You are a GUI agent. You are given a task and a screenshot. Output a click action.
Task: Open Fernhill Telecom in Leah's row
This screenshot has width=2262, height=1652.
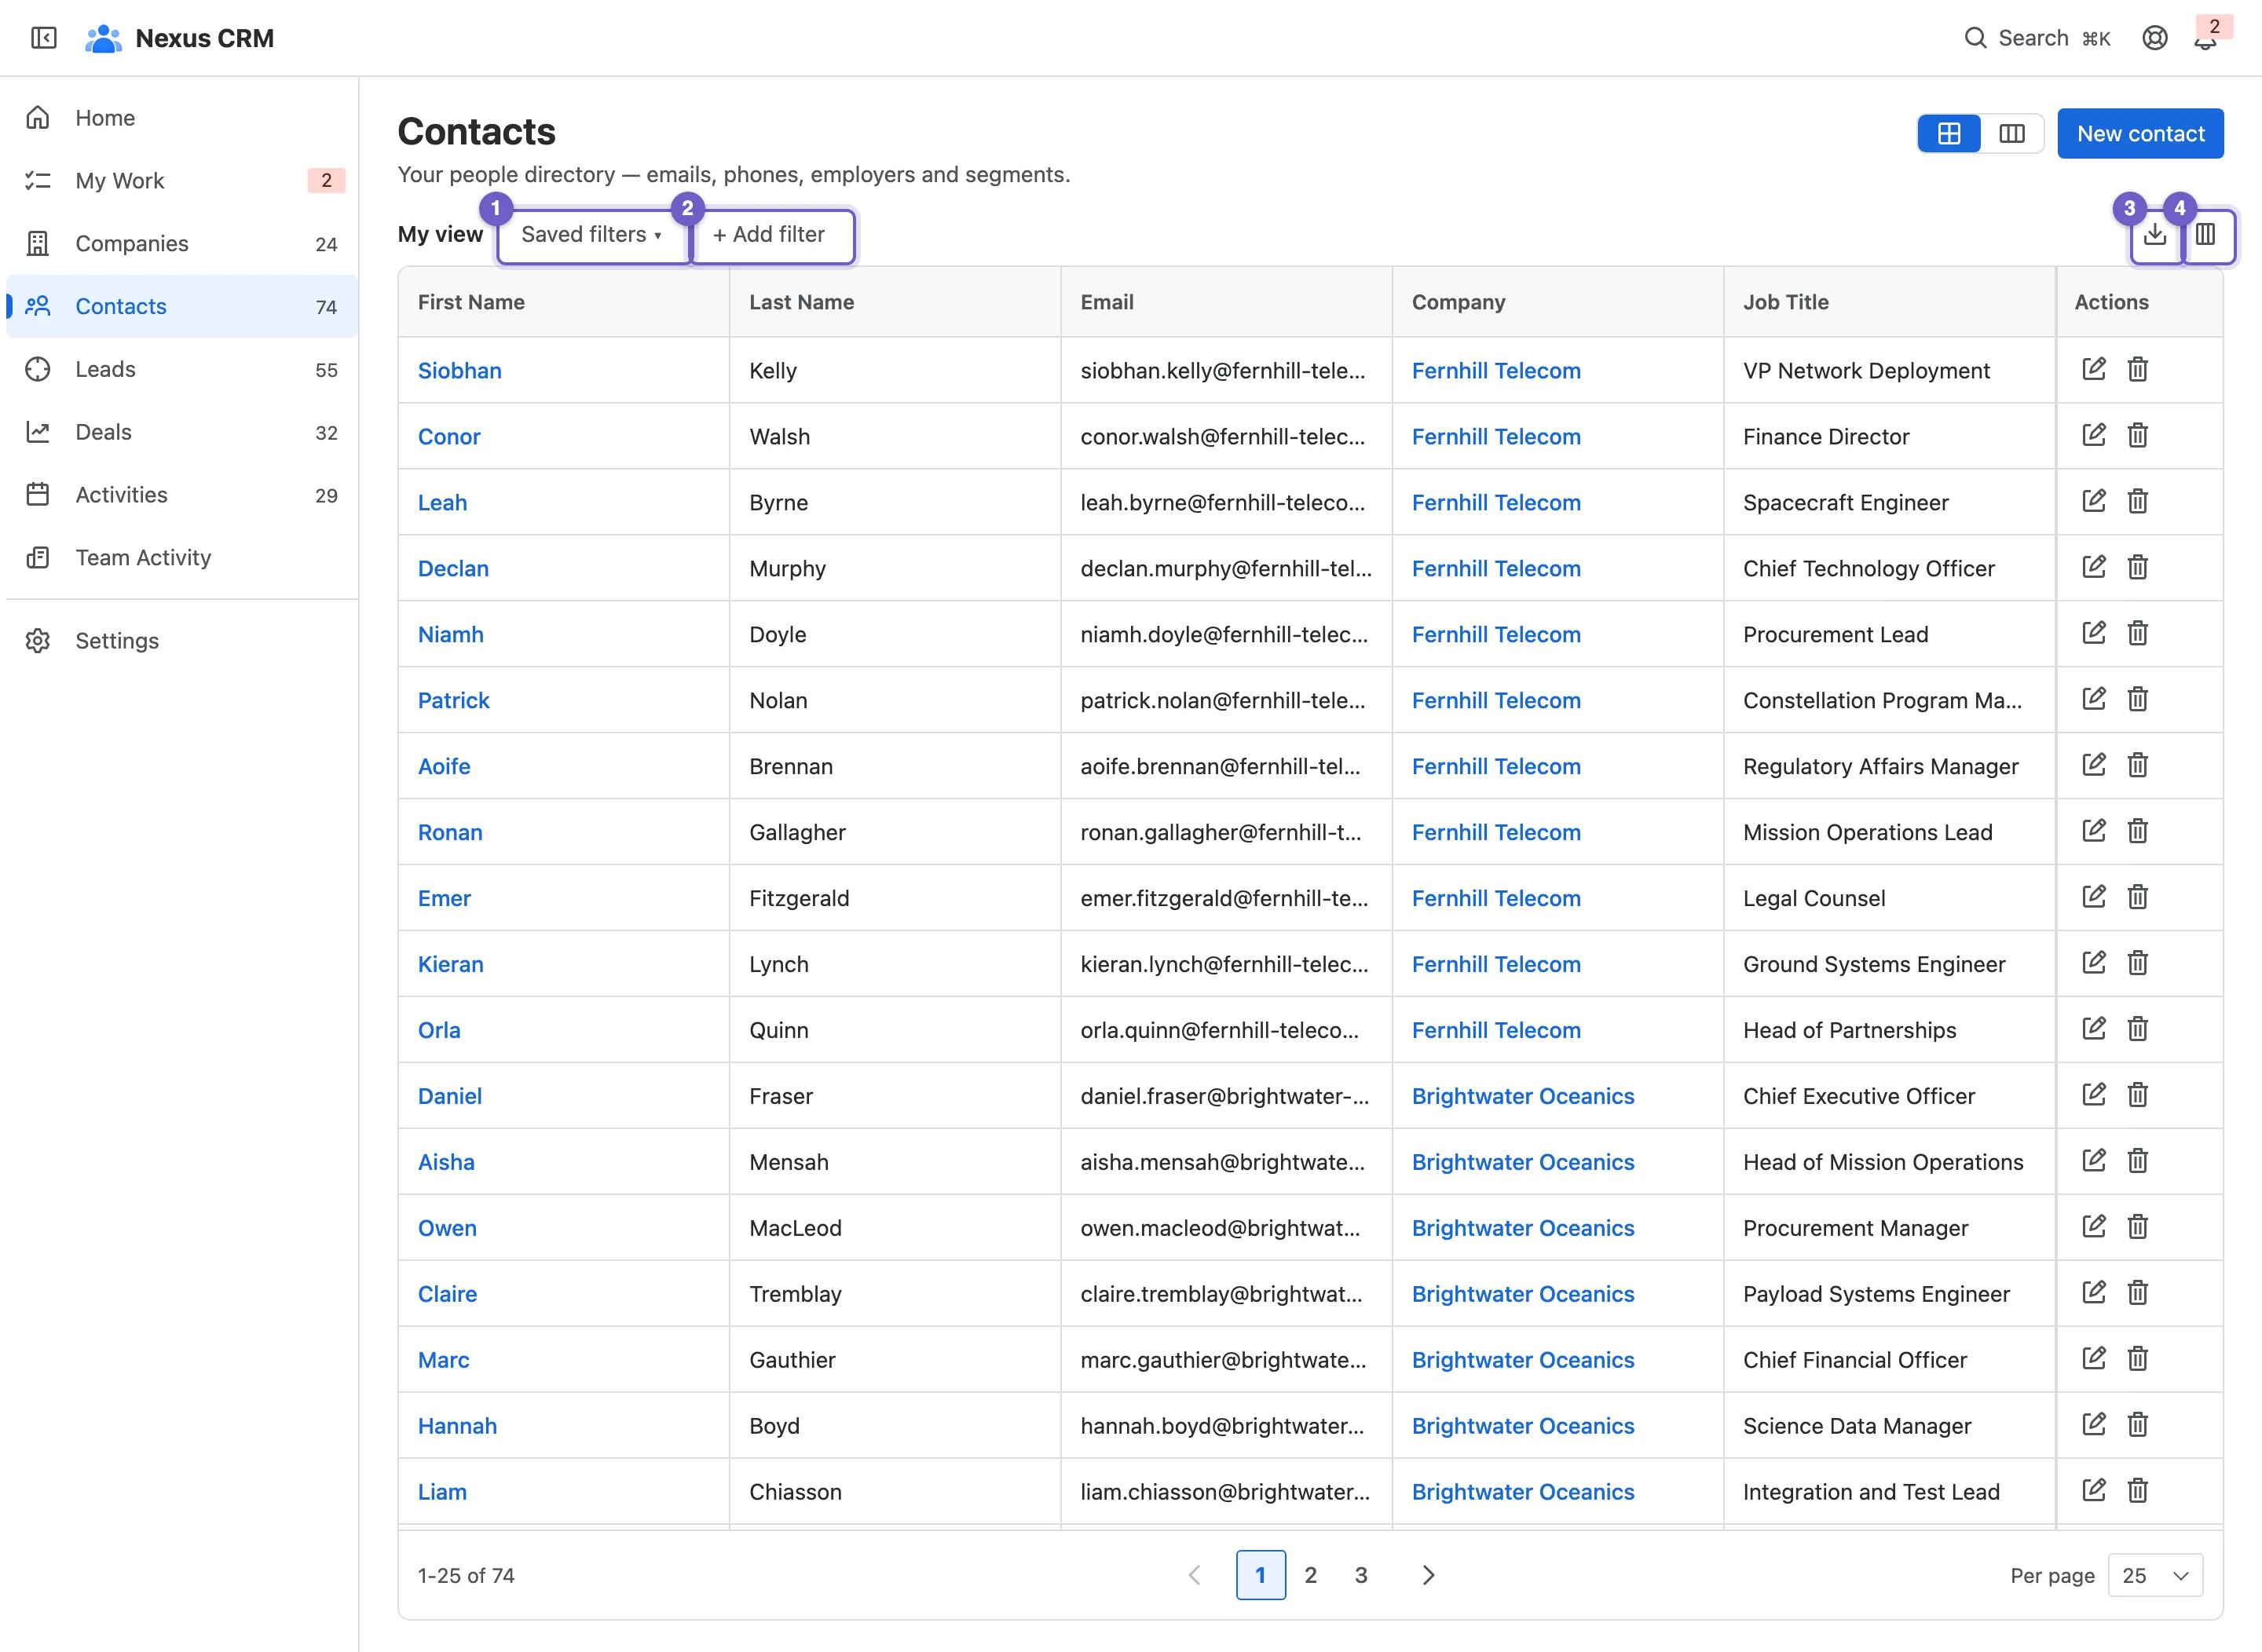1495,503
